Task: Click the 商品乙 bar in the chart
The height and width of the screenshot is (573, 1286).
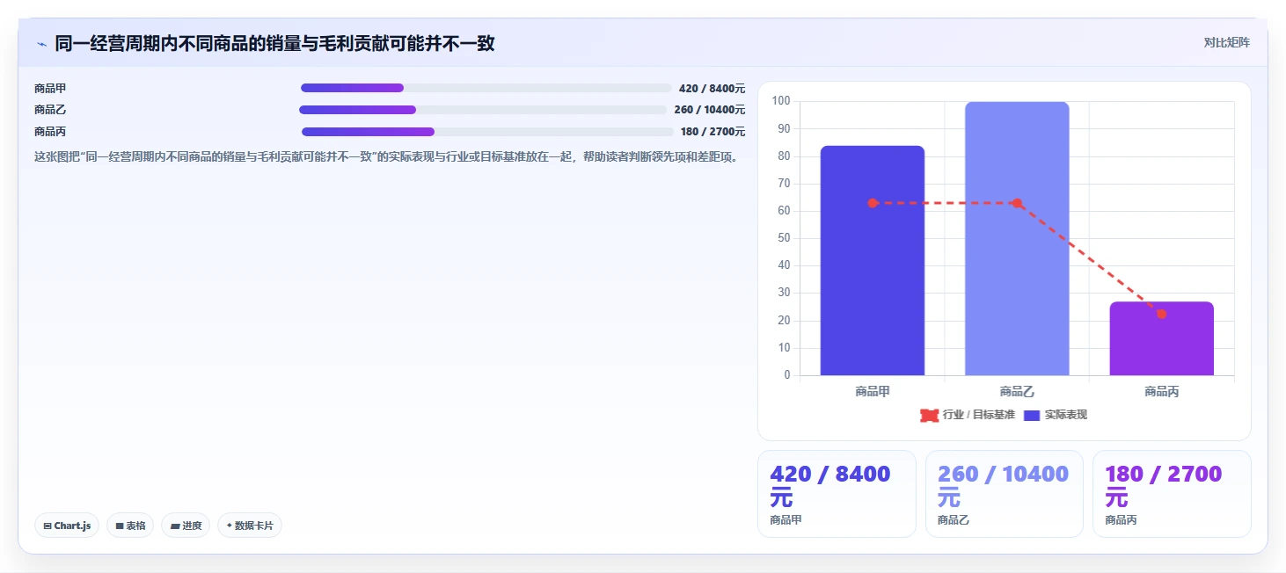Action: pos(1017,238)
